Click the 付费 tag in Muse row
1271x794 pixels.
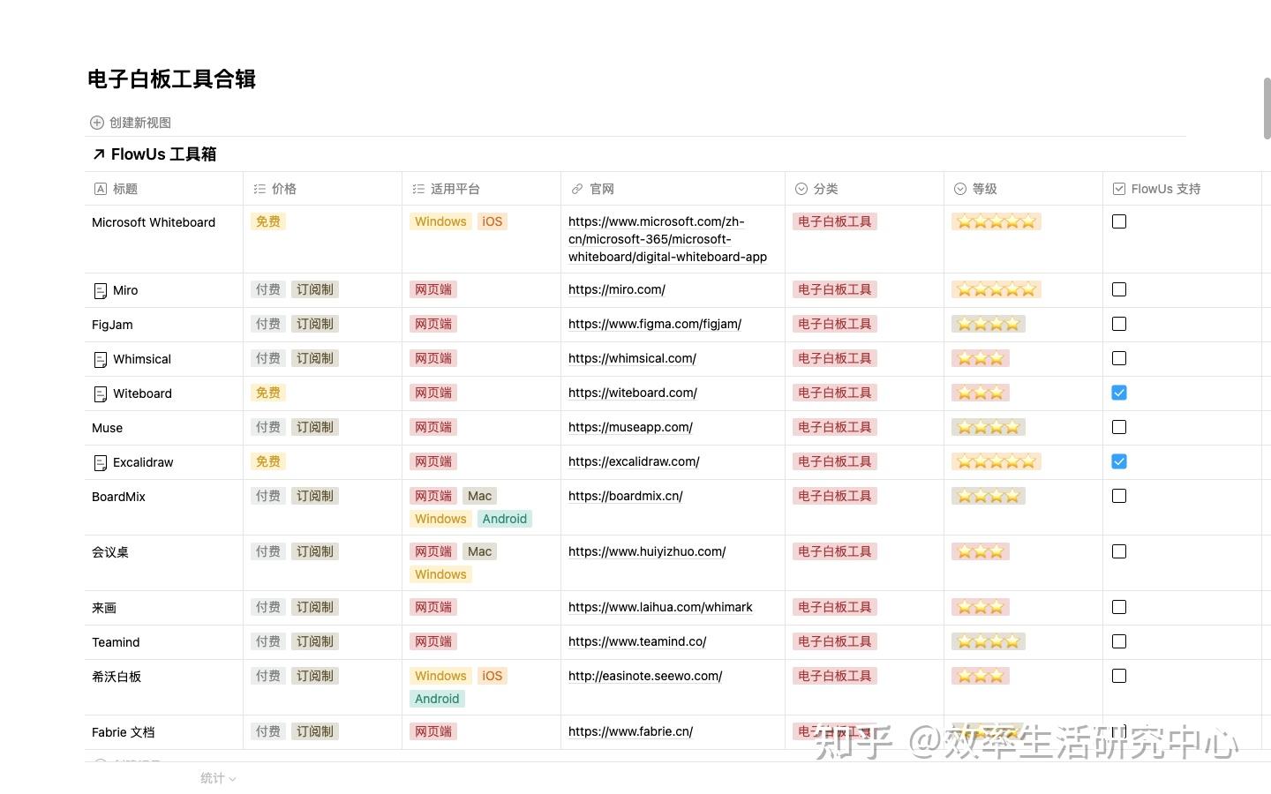pos(268,427)
